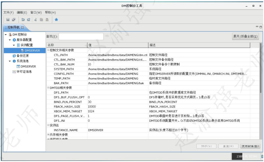
Task: Go to the blue Home icon
Action: point(56,19)
